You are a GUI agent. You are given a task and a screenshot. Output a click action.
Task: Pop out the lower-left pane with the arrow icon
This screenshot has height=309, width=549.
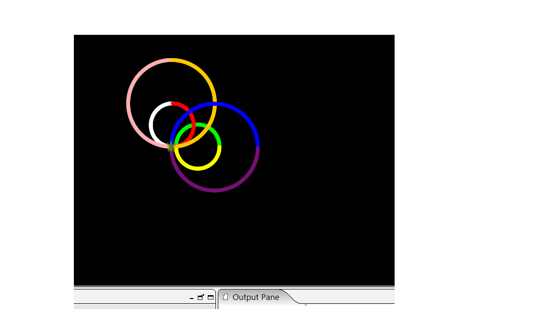(201, 297)
